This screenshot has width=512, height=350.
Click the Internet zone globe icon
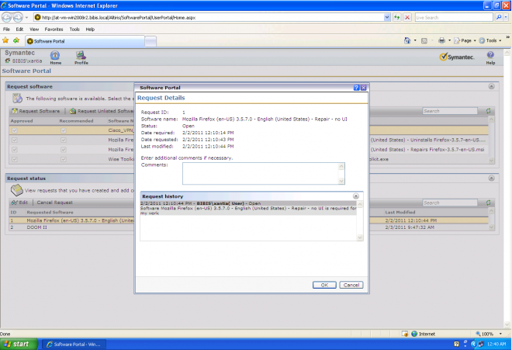(x=414, y=334)
